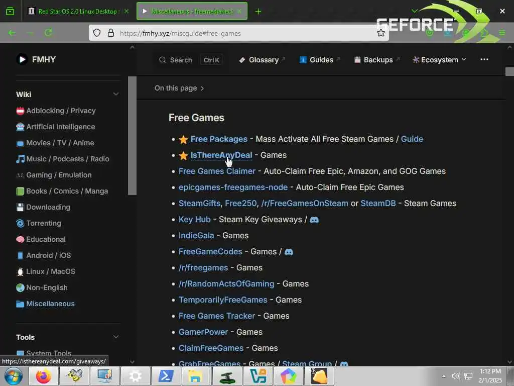Image resolution: width=514 pixels, height=386 pixels.
Task: Open the Guides nav link
Action: 320,60
